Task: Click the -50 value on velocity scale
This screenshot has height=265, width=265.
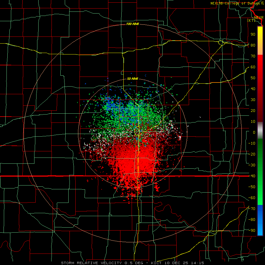Action: tap(252, 187)
